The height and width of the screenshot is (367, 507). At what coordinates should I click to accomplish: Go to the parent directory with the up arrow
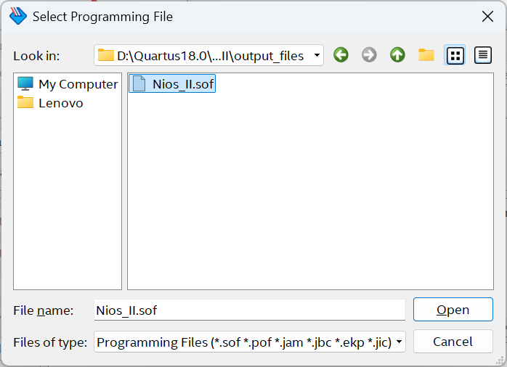tap(397, 55)
